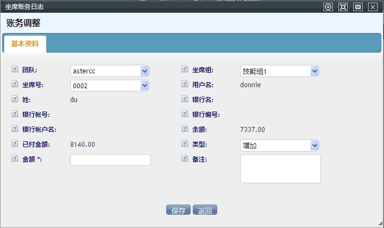Click help icon beside 金额 field label

14,158
